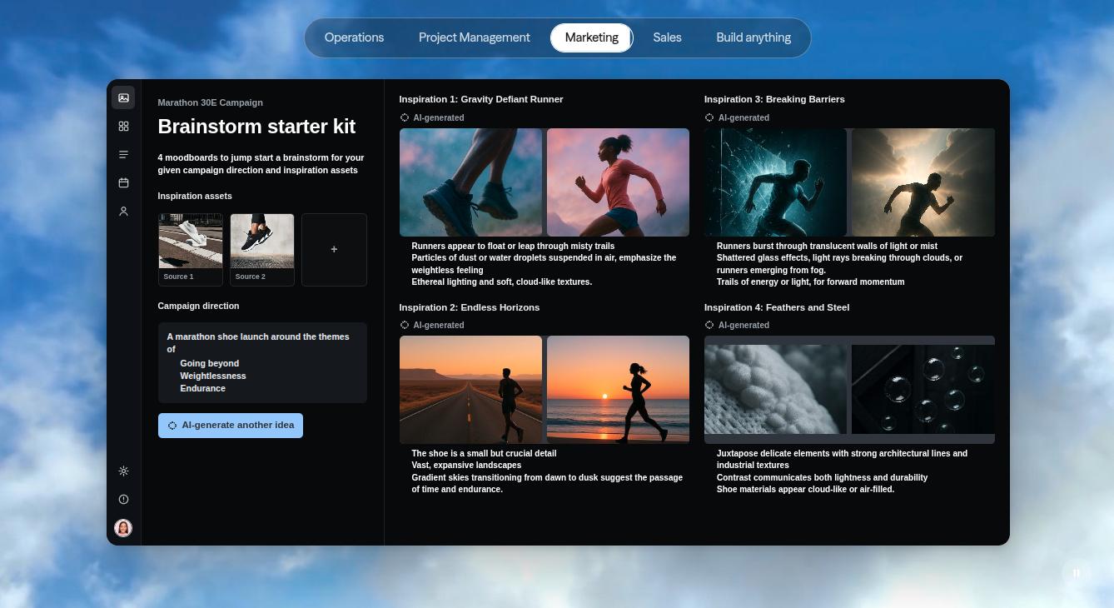
Task: Click AI-generated sparkle icon under Inspiration 2
Action: click(x=405, y=325)
